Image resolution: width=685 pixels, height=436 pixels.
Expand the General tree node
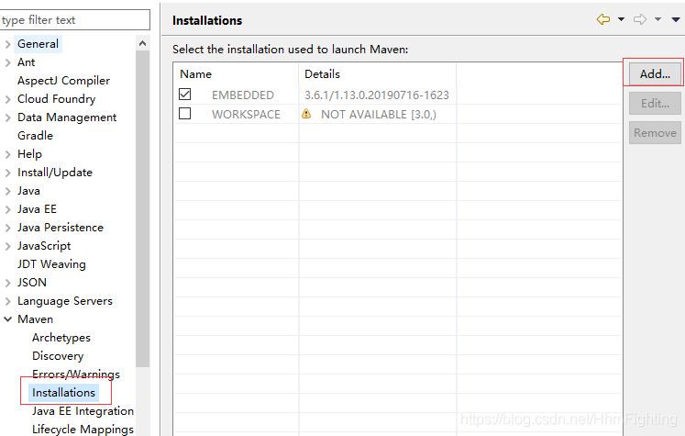coord(7,44)
